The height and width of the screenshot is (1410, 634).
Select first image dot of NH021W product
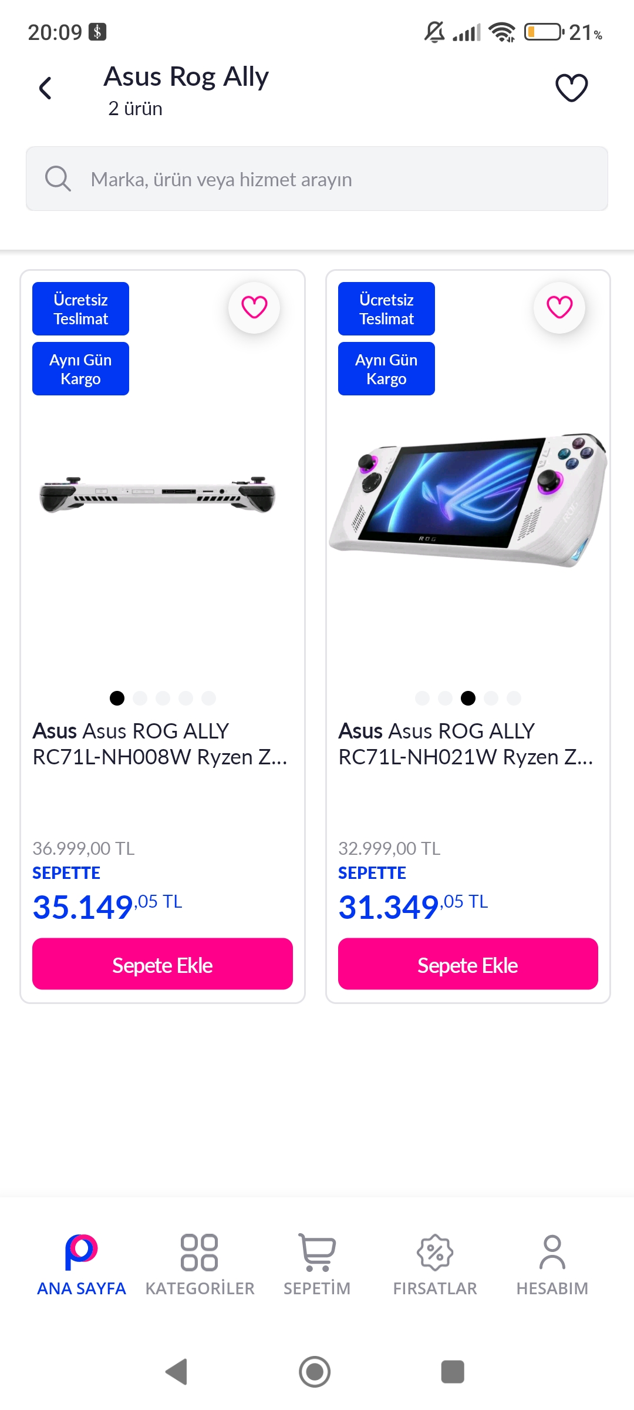(x=422, y=698)
